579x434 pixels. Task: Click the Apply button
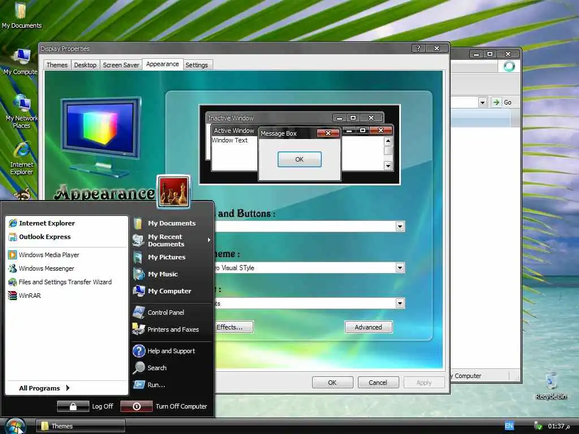coord(424,383)
